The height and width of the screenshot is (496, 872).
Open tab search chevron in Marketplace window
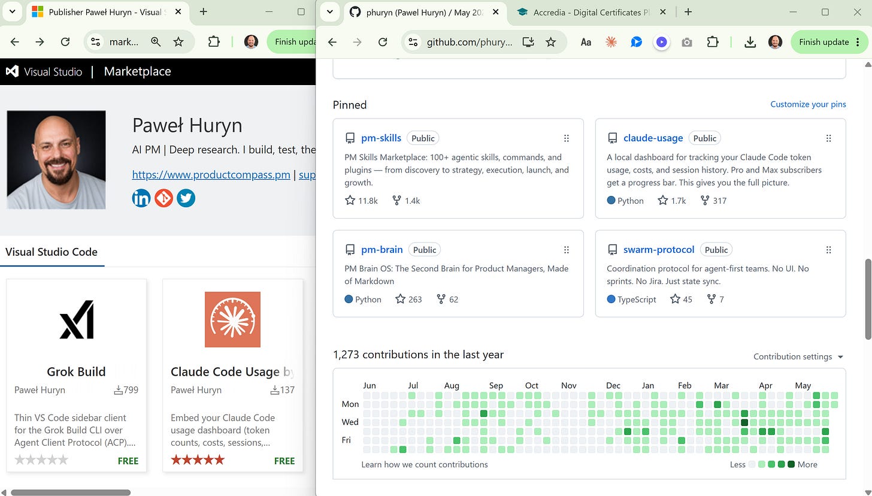12,11
